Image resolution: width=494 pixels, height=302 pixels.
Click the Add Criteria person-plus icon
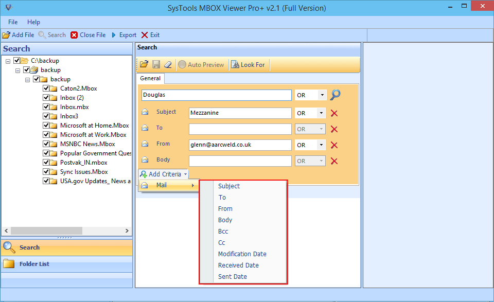[144, 174]
